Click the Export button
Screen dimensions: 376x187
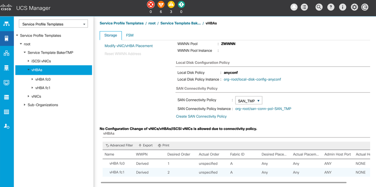click(145, 145)
